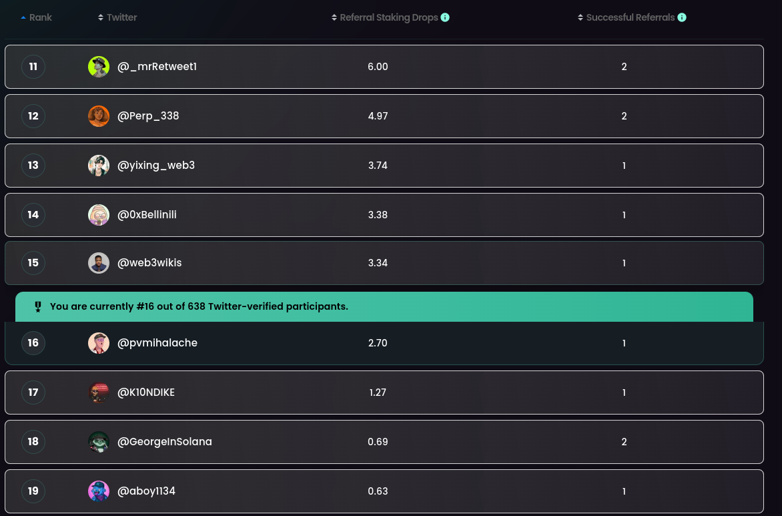Click rank 17 badge
This screenshot has width=782, height=516.
[33, 393]
